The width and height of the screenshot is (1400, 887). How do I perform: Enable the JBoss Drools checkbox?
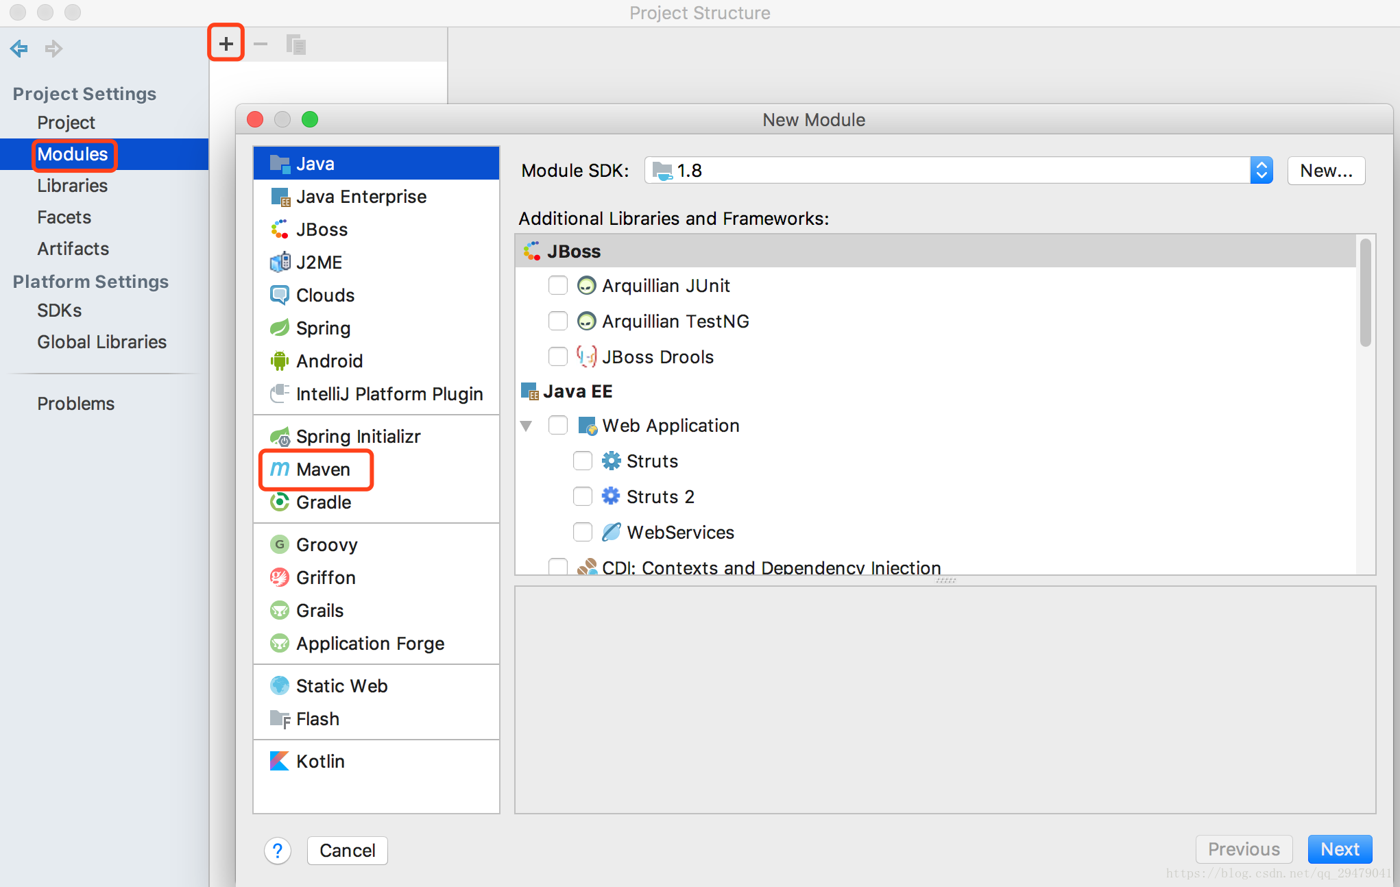tap(558, 356)
